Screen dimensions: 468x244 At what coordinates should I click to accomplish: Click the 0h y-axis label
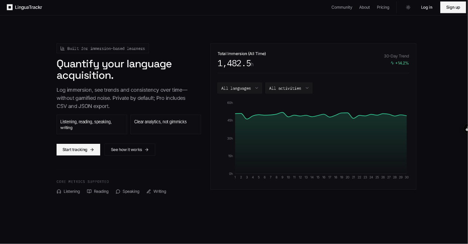[x=231, y=174]
